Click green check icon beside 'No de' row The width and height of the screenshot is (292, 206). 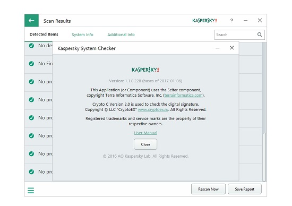(31, 46)
